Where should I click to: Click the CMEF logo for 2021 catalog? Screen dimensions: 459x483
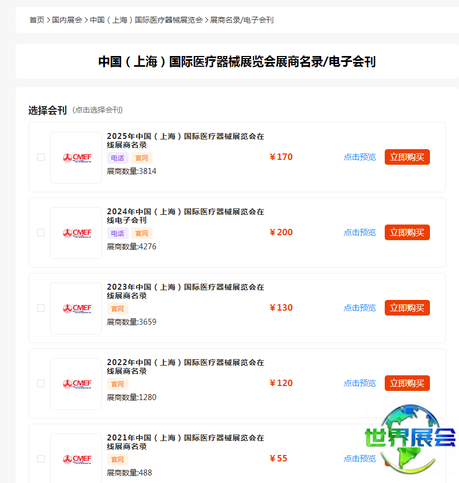(76, 459)
